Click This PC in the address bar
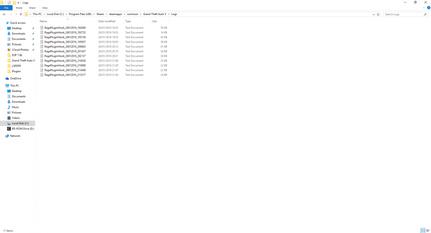Image resolution: width=431 pixels, height=233 pixels. tap(37, 14)
